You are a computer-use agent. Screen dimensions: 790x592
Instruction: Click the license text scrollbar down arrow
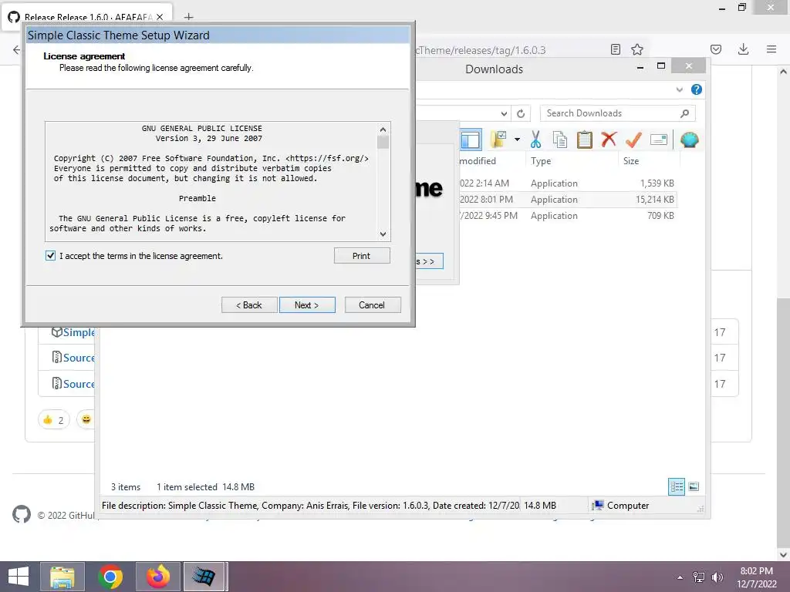click(x=383, y=234)
